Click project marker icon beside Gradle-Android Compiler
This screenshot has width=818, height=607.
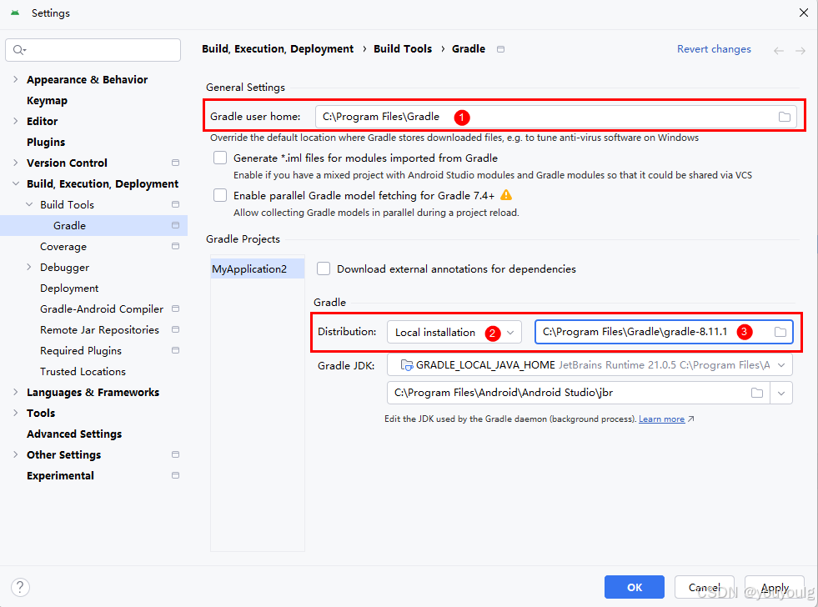pos(175,309)
